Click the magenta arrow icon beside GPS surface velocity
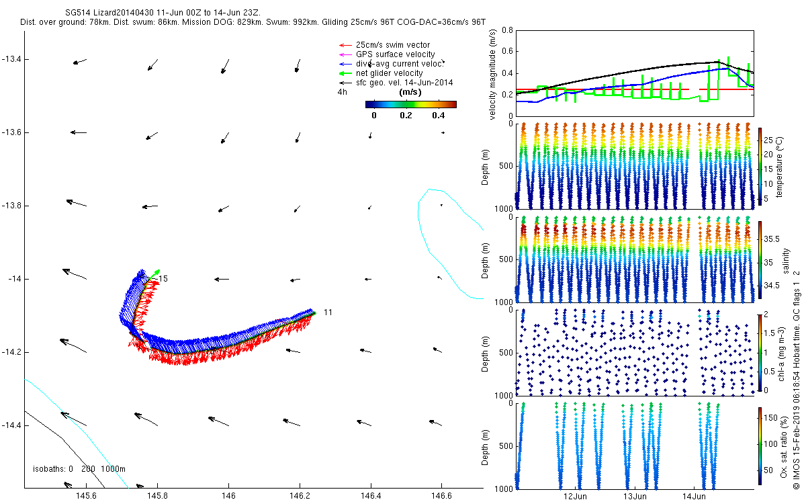 click(346, 54)
